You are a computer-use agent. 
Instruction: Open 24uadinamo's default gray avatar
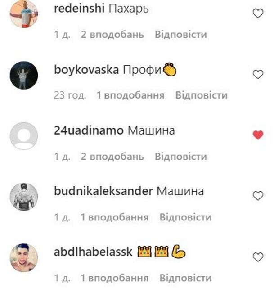24,136
